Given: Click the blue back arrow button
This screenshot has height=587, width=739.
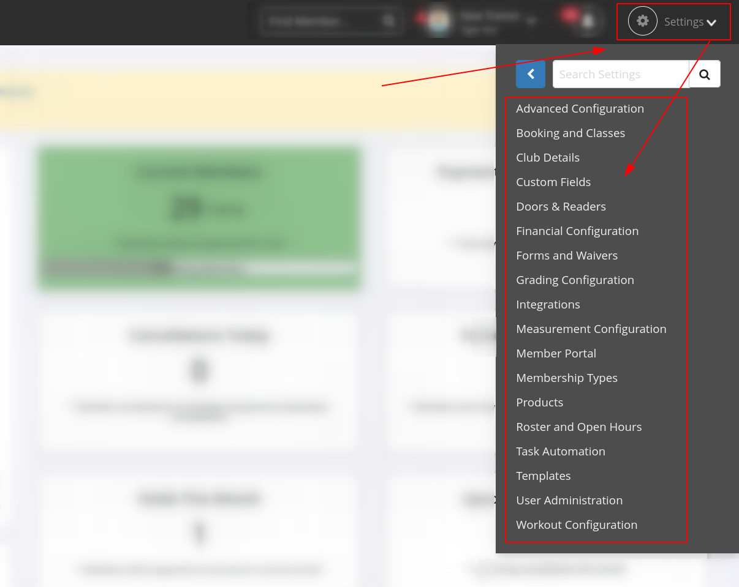Looking at the screenshot, I should [x=530, y=74].
